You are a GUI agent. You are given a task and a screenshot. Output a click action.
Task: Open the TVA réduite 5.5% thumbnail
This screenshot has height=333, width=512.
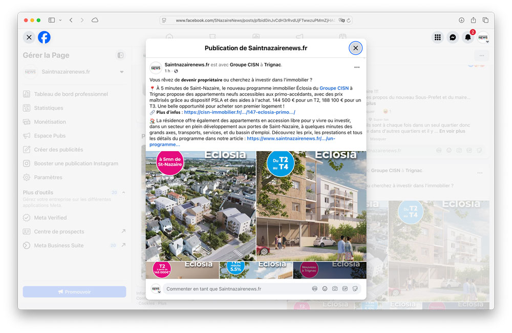point(256,270)
